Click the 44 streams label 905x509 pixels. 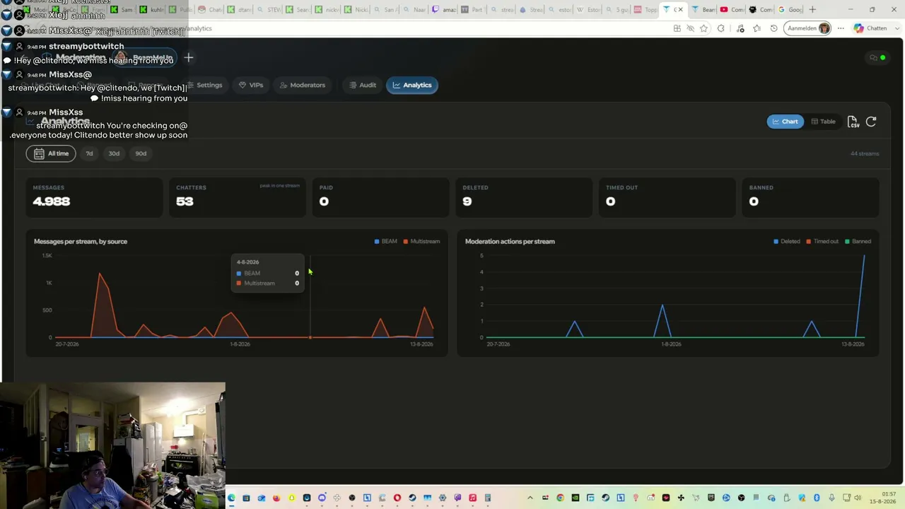click(864, 153)
